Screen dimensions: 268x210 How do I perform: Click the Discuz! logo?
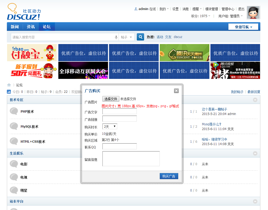24,12
